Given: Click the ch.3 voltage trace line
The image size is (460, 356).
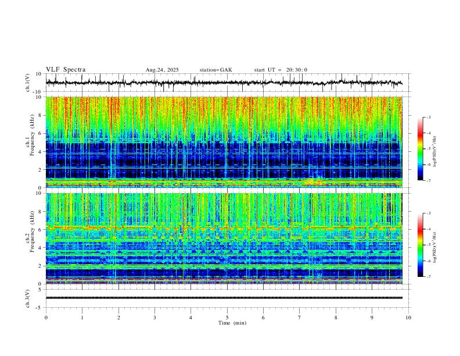Looking at the screenshot, I should 224,298.
